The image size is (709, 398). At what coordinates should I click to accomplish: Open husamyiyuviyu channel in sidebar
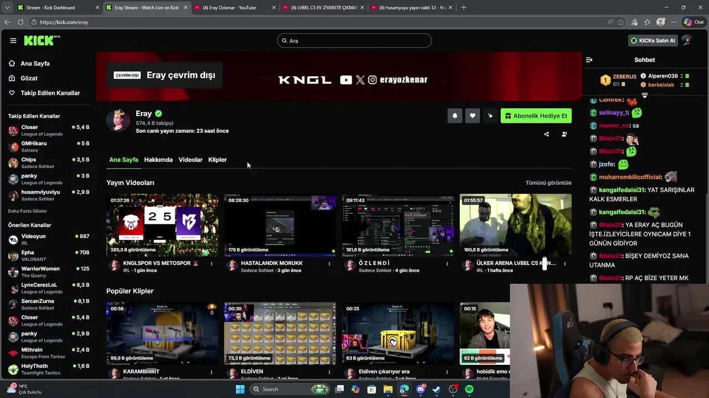(x=49, y=195)
